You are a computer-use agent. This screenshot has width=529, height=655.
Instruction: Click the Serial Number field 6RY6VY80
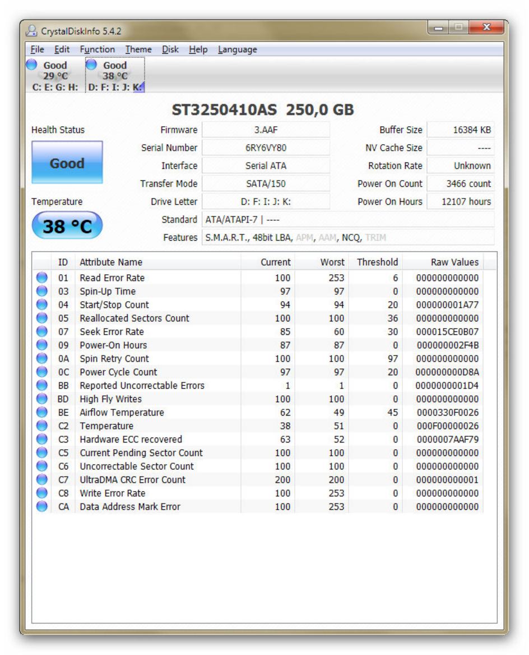tap(266, 148)
